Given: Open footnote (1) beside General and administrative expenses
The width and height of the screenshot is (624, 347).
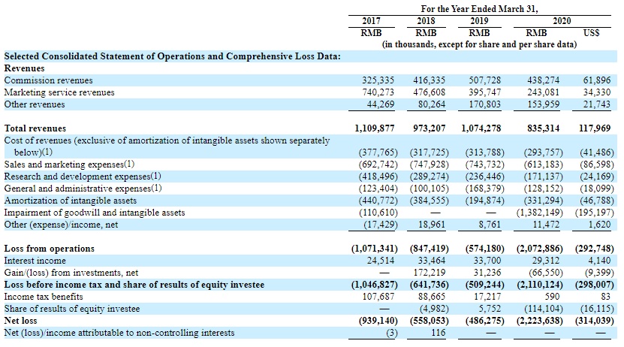Looking at the screenshot, I should 157,189.
